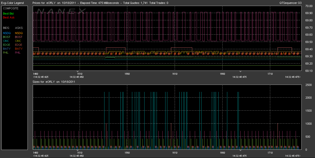Select the EDGE entry under BIDS
The image size is (315, 158).
(7, 45)
